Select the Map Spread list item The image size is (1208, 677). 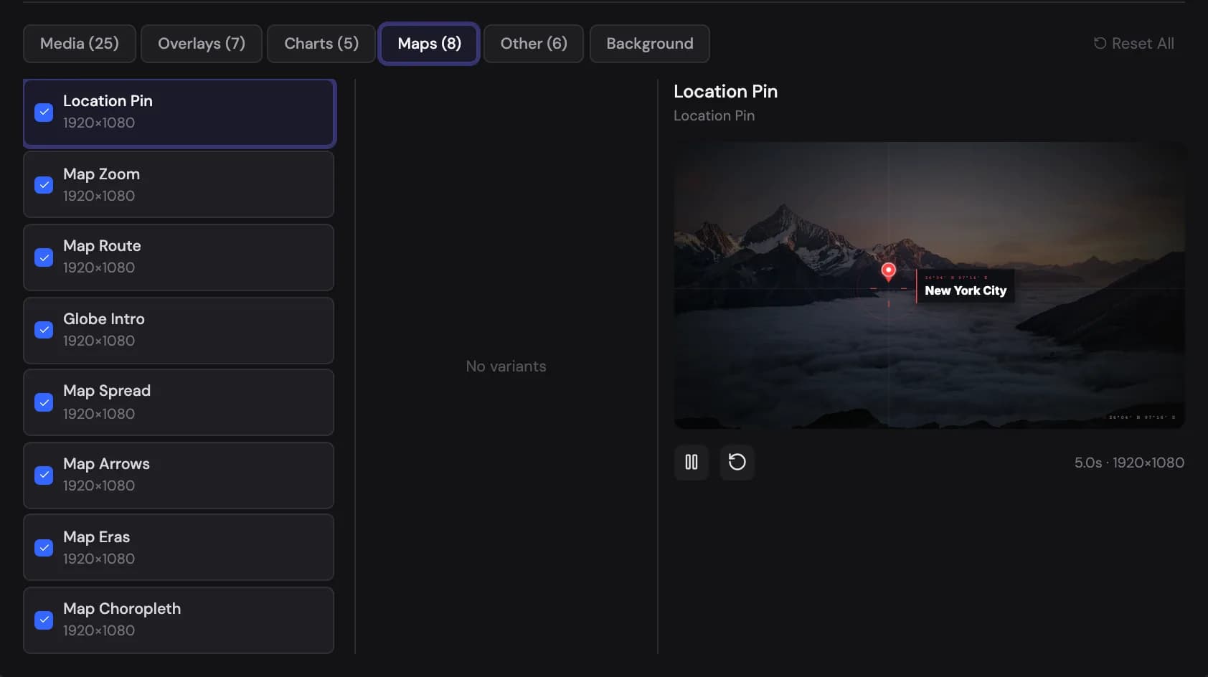point(179,402)
